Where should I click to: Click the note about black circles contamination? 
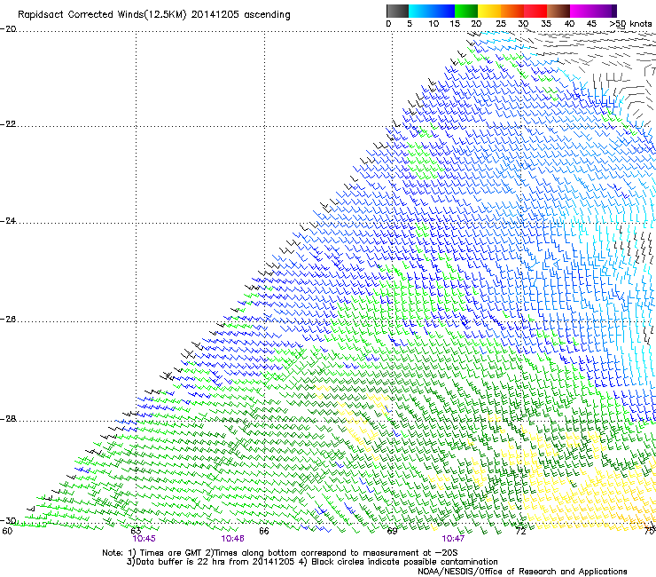(x=398, y=562)
